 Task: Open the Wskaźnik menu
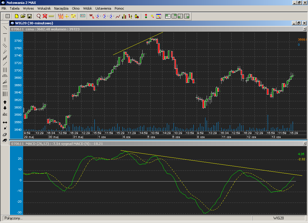tap(44, 8)
